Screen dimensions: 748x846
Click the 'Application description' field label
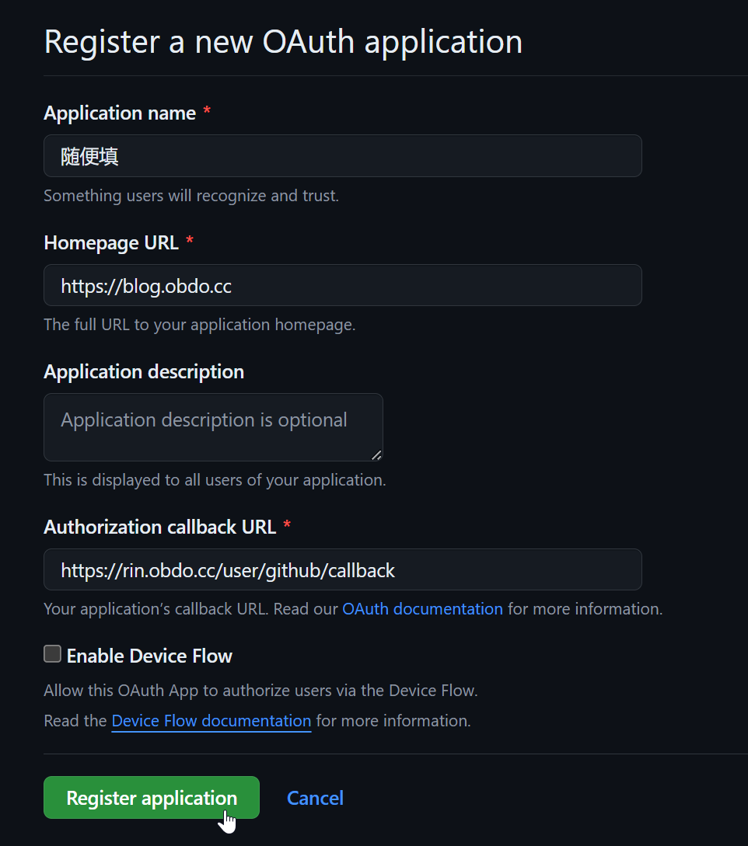pos(144,372)
